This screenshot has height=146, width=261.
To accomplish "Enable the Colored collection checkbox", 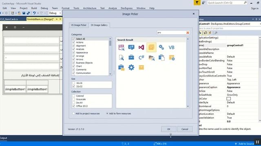I will tap(73, 96).
